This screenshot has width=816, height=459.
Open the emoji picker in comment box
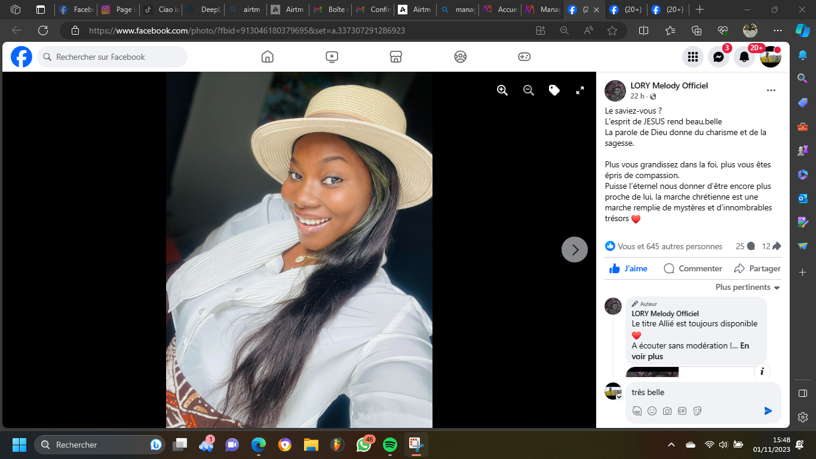point(652,411)
